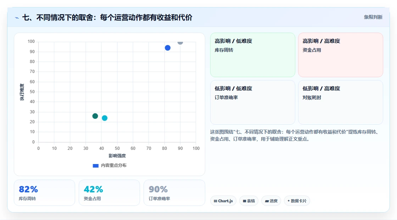Click the 82% 库存周转 stat card
The width and height of the screenshot is (397, 220).
(x=45, y=193)
